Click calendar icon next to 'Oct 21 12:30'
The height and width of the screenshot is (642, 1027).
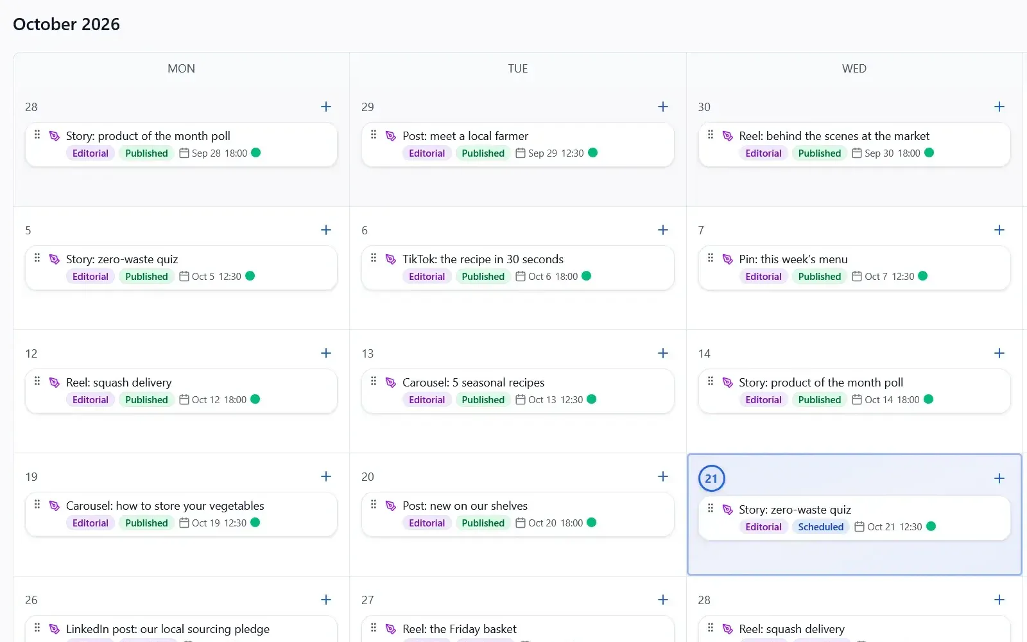click(859, 526)
